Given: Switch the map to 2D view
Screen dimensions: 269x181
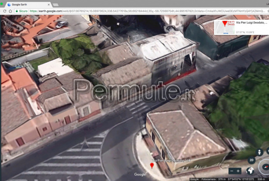Looking at the screenshot, I should [251, 160].
